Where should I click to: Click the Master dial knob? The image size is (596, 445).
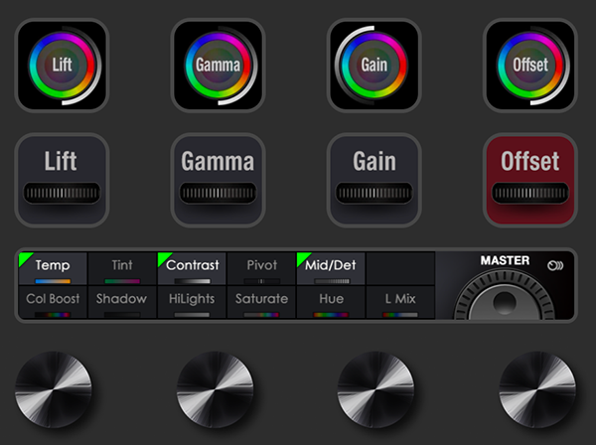pos(505,296)
